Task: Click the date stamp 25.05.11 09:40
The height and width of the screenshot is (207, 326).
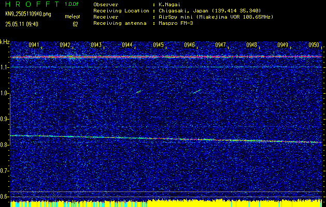Action: click(22, 24)
